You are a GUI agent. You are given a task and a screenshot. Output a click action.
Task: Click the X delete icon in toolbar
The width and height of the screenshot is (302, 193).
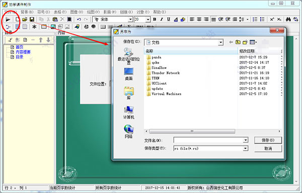coord(62,19)
